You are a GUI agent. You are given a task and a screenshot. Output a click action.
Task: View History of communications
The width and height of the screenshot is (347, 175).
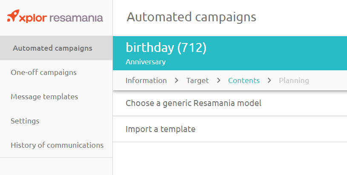tap(57, 145)
